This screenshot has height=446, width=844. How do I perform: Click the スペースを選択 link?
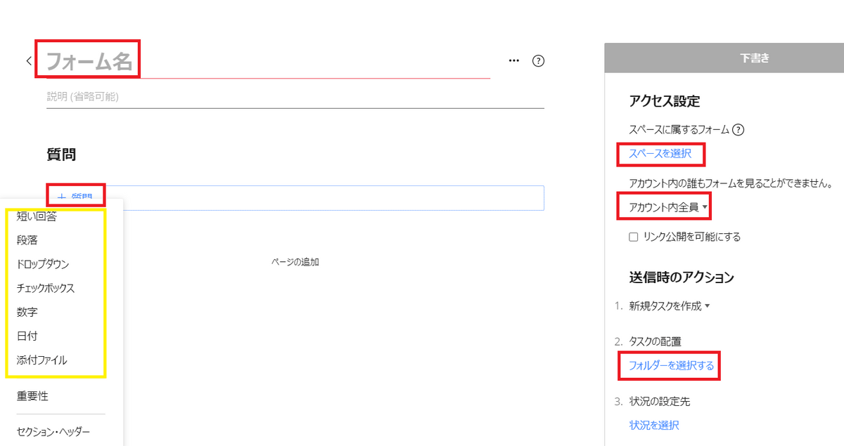pos(660,153)
